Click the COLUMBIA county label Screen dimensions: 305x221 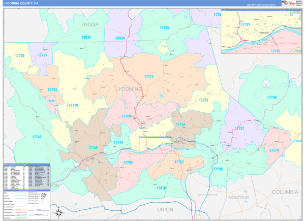(x=285, y=192)
